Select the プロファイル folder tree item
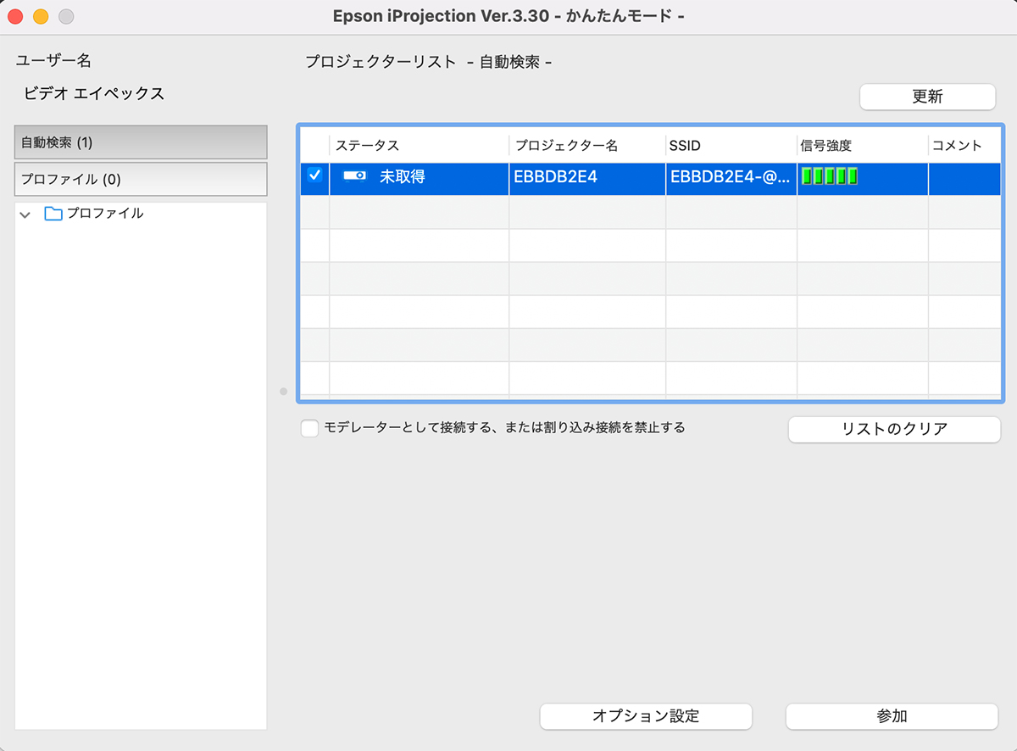This screenshot has height=751, width=1017. [105, 214]
